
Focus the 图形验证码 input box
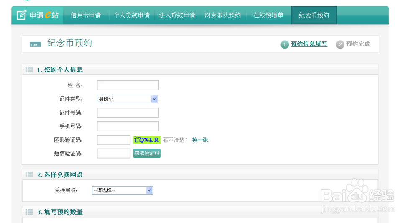114,140
